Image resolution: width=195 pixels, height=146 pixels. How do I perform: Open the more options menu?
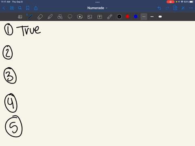click(x=191, y=8)
